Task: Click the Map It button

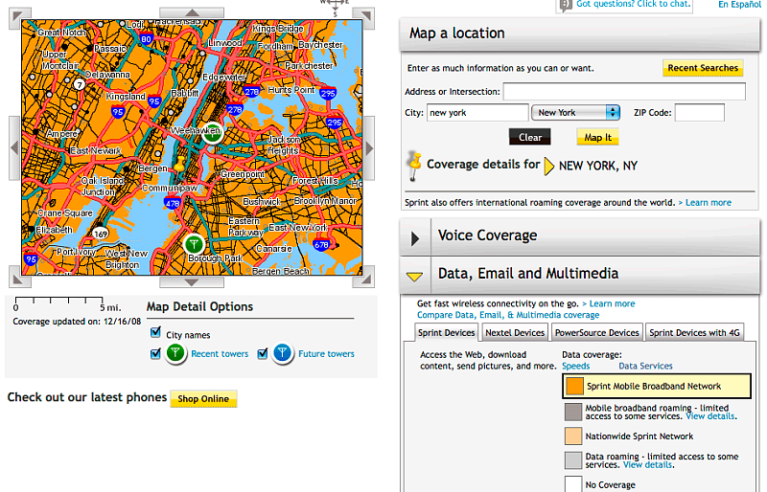Action: pyautogui.click(x=597, y=137)
